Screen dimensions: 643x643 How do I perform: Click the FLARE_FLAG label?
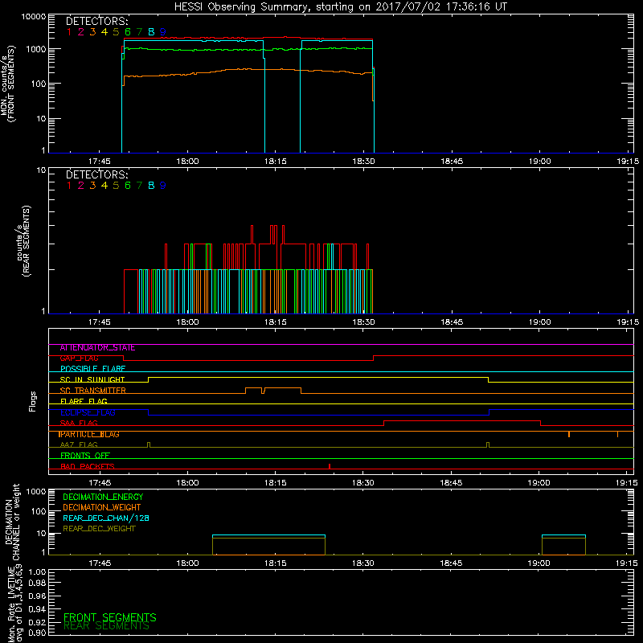84,401
